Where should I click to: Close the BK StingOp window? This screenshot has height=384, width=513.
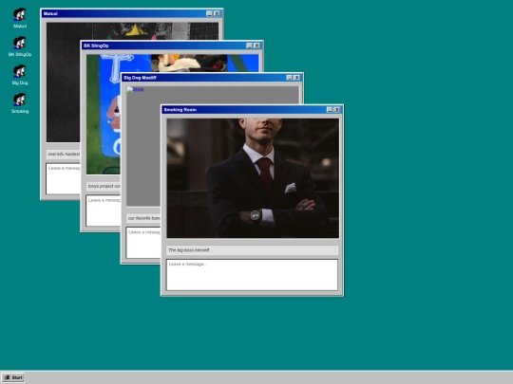click(x=256, y=46)
